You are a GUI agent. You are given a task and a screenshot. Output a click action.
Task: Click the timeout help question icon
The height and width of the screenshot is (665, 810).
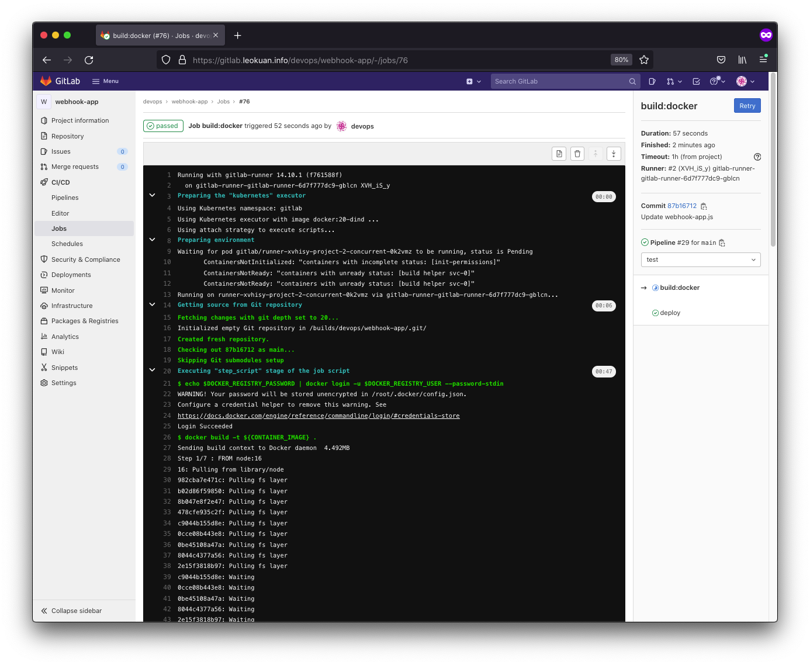[x=757, y=157]
